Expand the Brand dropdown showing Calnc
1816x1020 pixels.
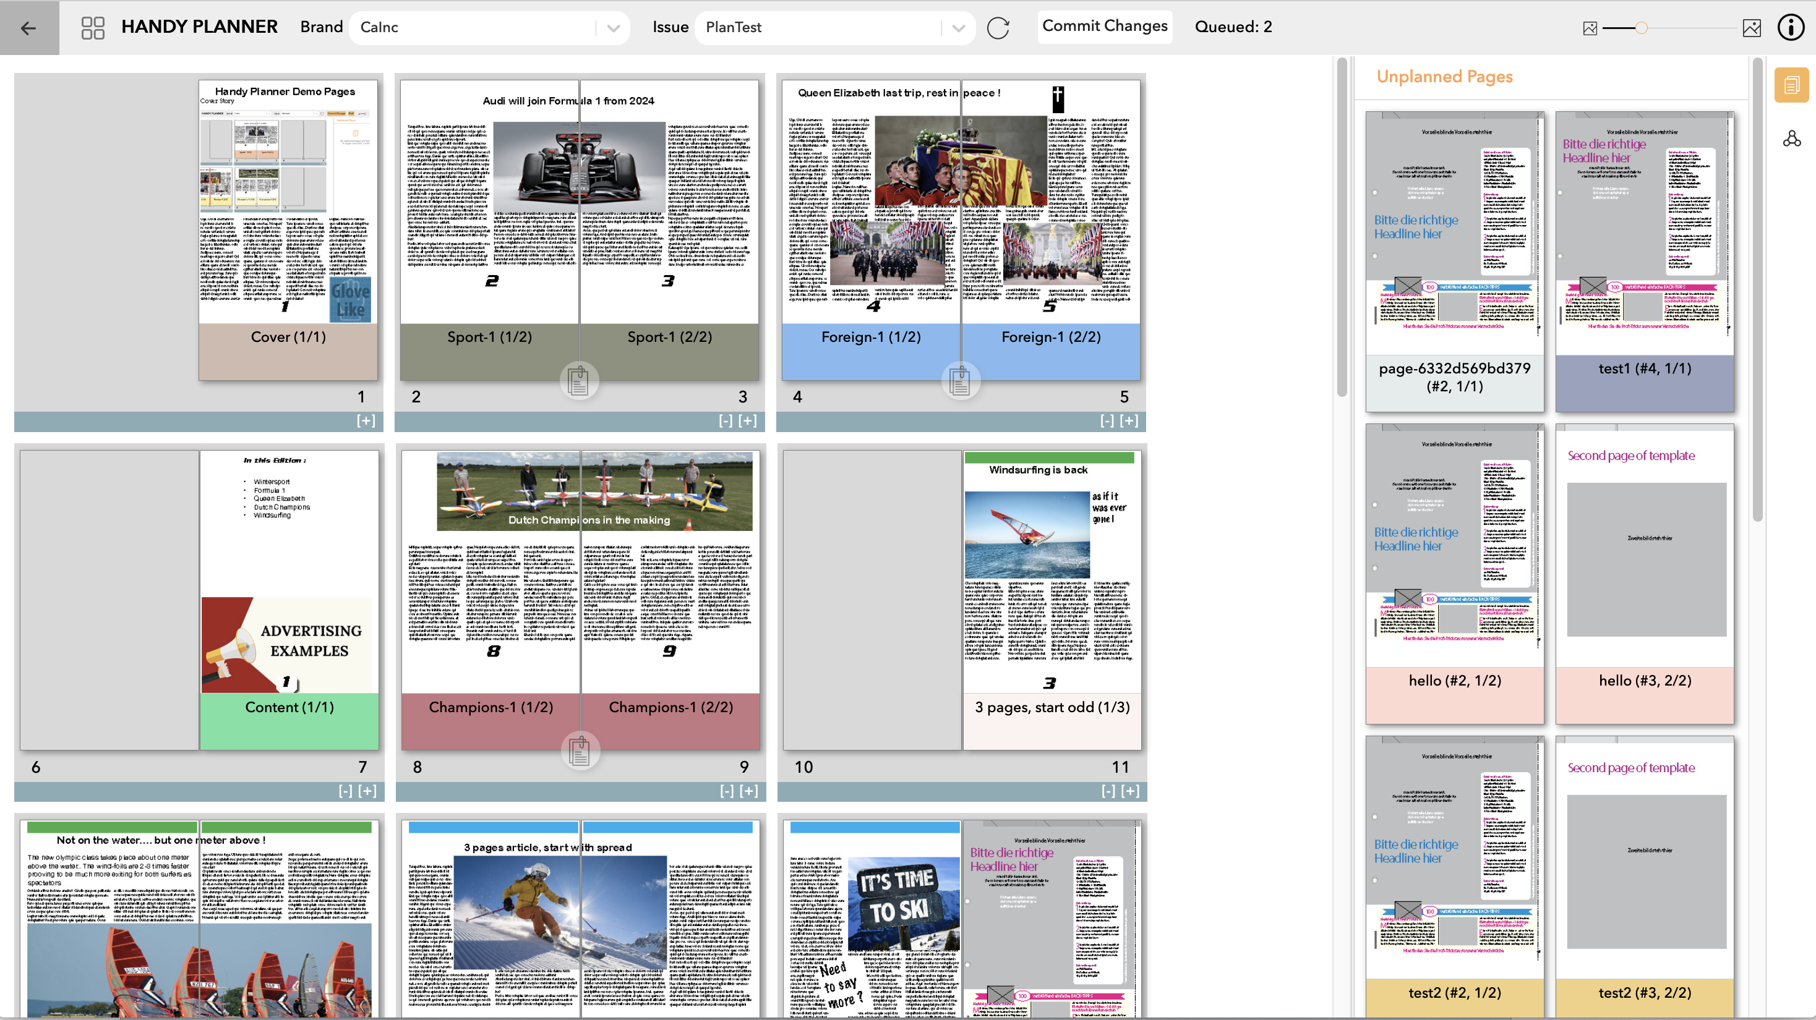(612, 28)
